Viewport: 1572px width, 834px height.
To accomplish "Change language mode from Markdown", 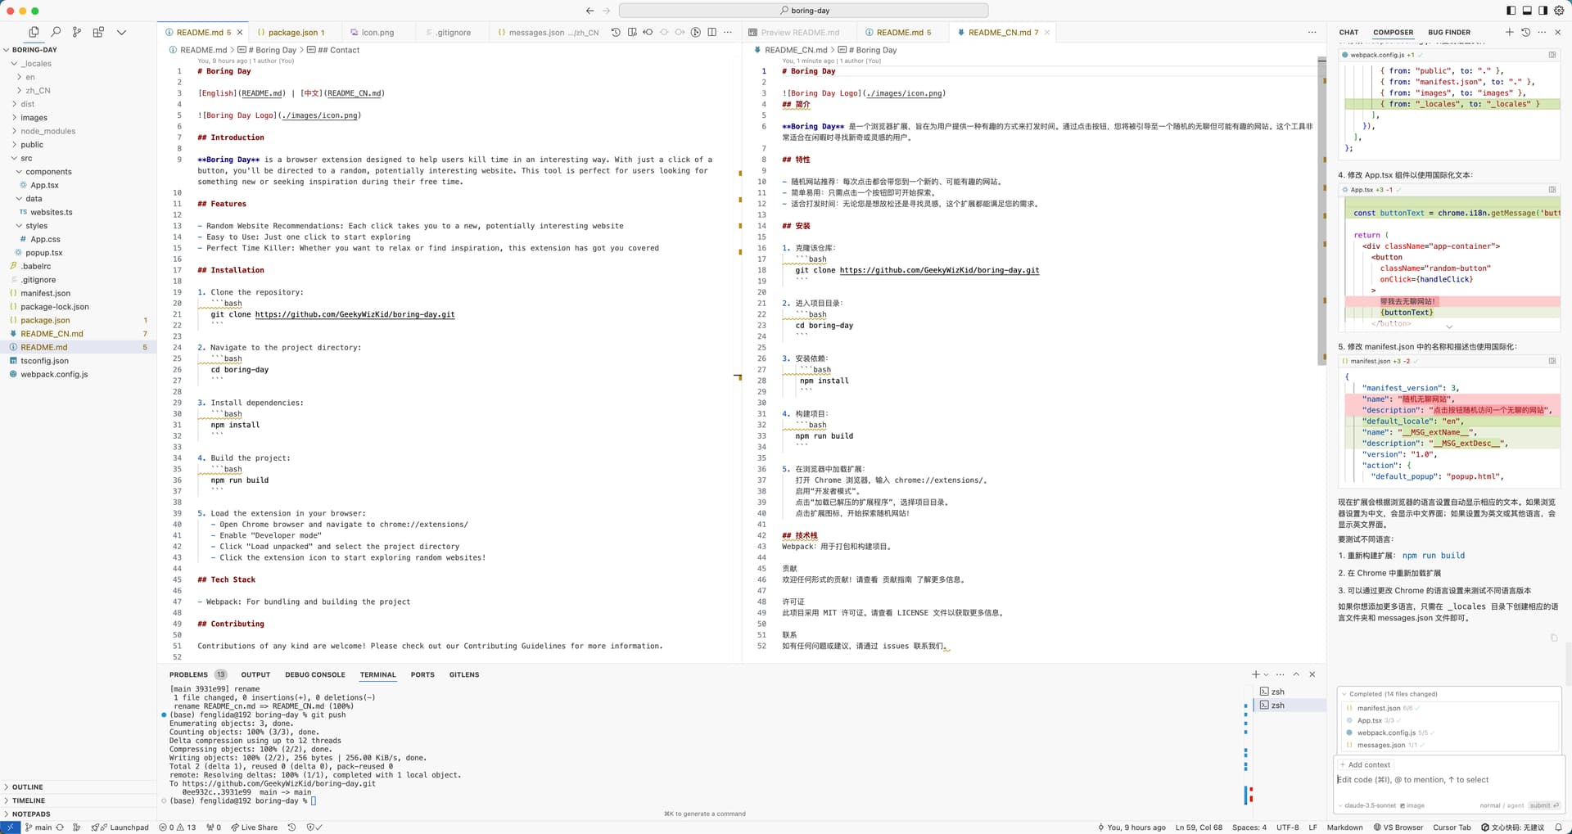I will [1344, 827].
